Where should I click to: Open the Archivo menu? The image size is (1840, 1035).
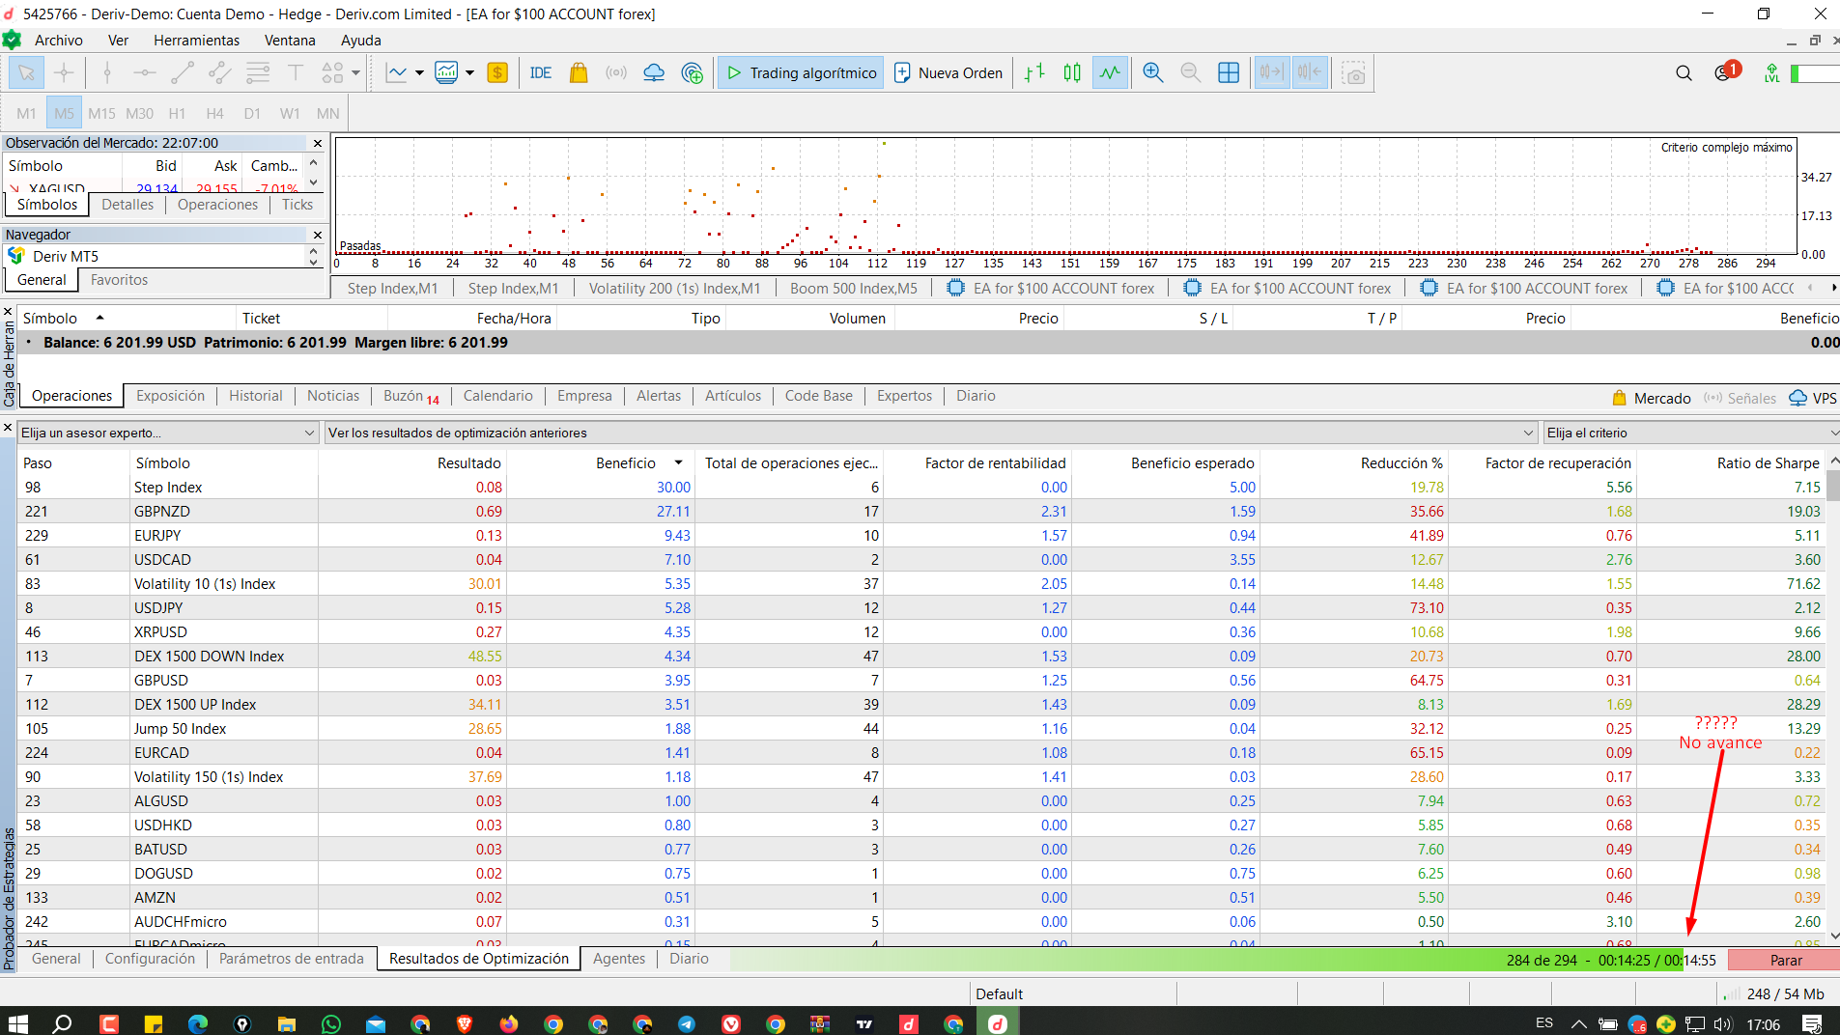point(59,41)
